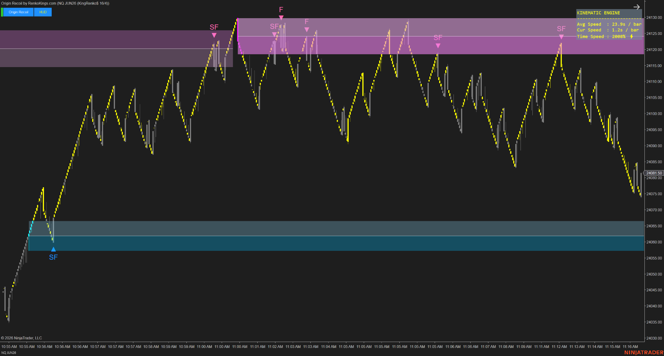
Task: Toggle the HUD display button
Action: [42, 12]
